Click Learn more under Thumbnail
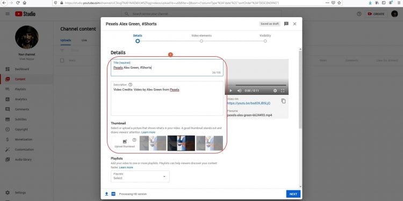This screenshot has height=201, width=403. point(148,132)
